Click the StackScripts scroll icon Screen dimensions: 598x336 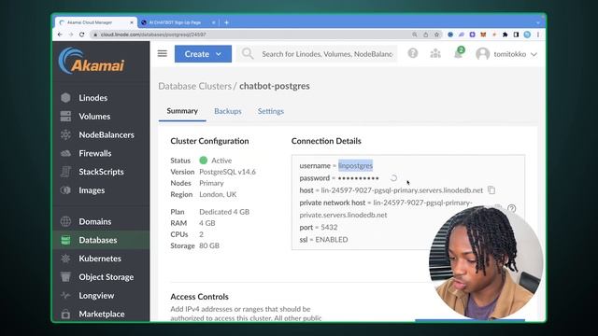pos(65,172)
